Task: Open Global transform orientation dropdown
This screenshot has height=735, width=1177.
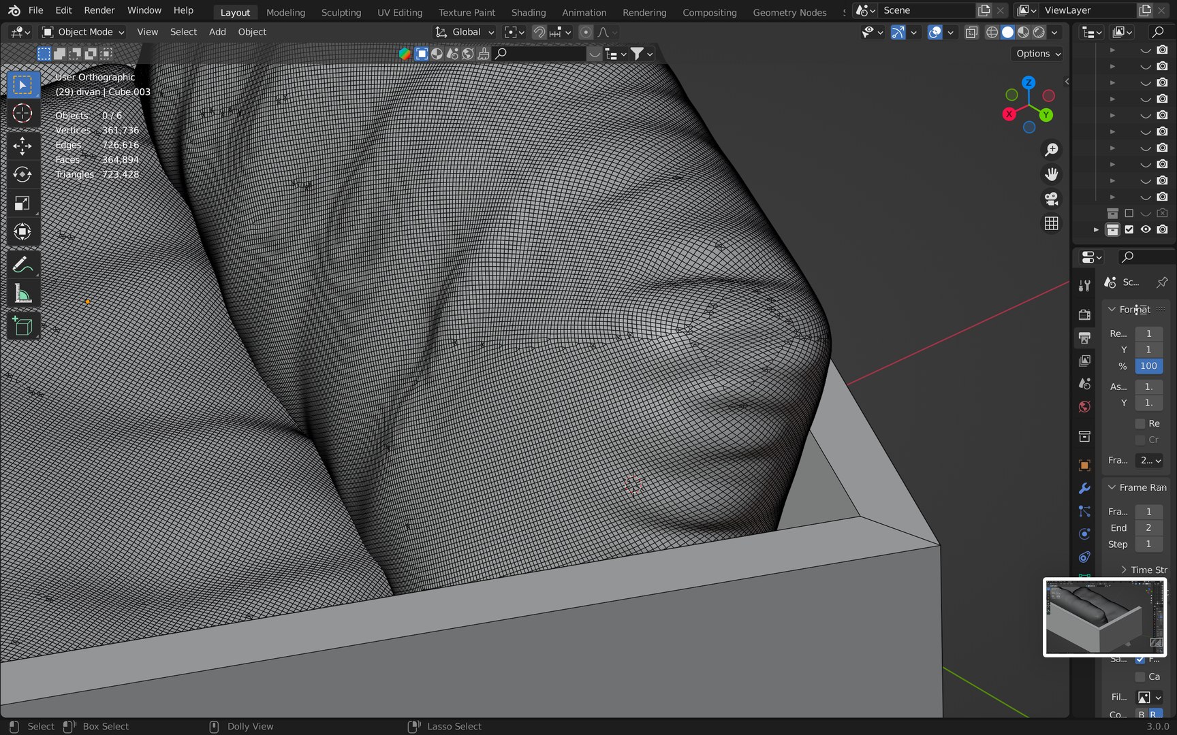Action: point(465,32)
